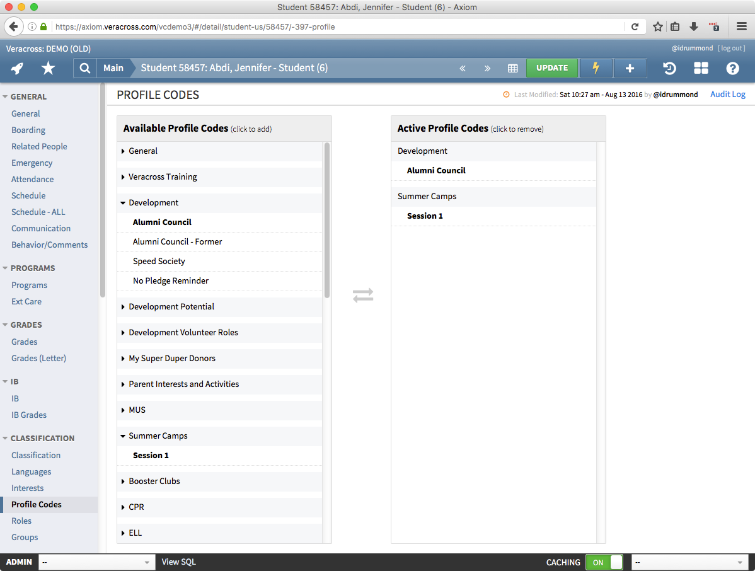Remove Session 1 from Active Profile Codes
Screen dimensions: 755x571
(x=425, y=216)
